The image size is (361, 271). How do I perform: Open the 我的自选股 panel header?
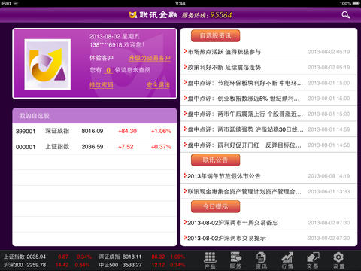pos(95,116)
